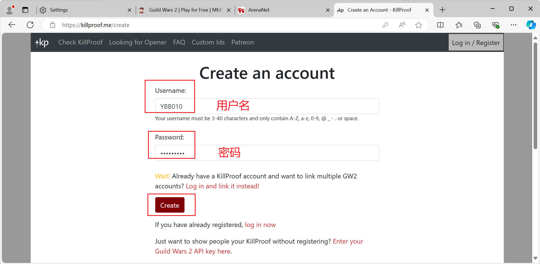Click the yellow 'Wait!' text
Image resolution: width=540 pixels, height=264 pixels.
coord(162,176)
